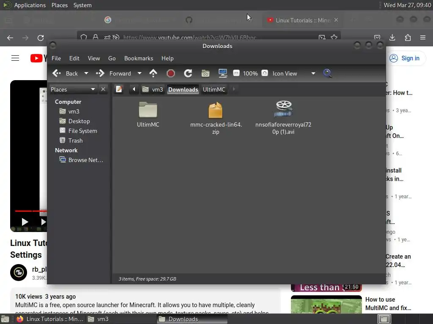Open Firefox hamburger application menu
Screen dimensions: 433x324
tap(423, 38)
